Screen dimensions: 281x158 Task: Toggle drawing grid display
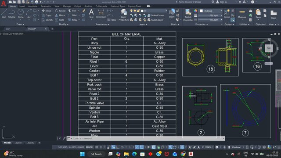coord(97,147)
